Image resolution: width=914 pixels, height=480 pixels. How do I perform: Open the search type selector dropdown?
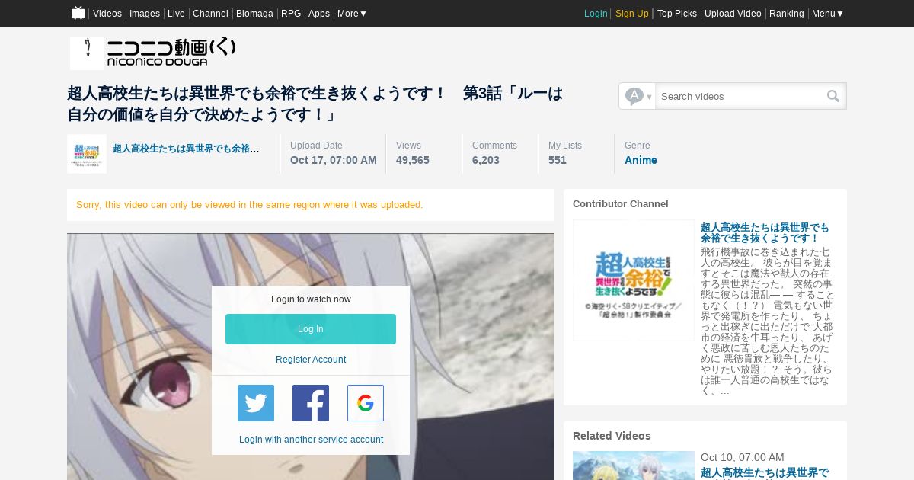[638, 96]
